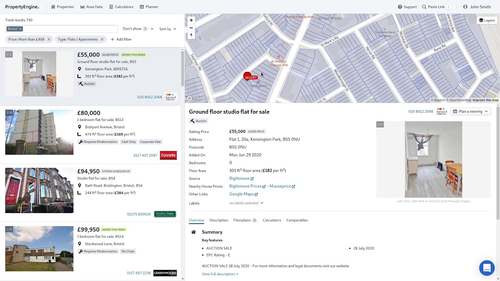Open the Properties menu item
Viewport: 500px width, 281px height.
[62, 7]
